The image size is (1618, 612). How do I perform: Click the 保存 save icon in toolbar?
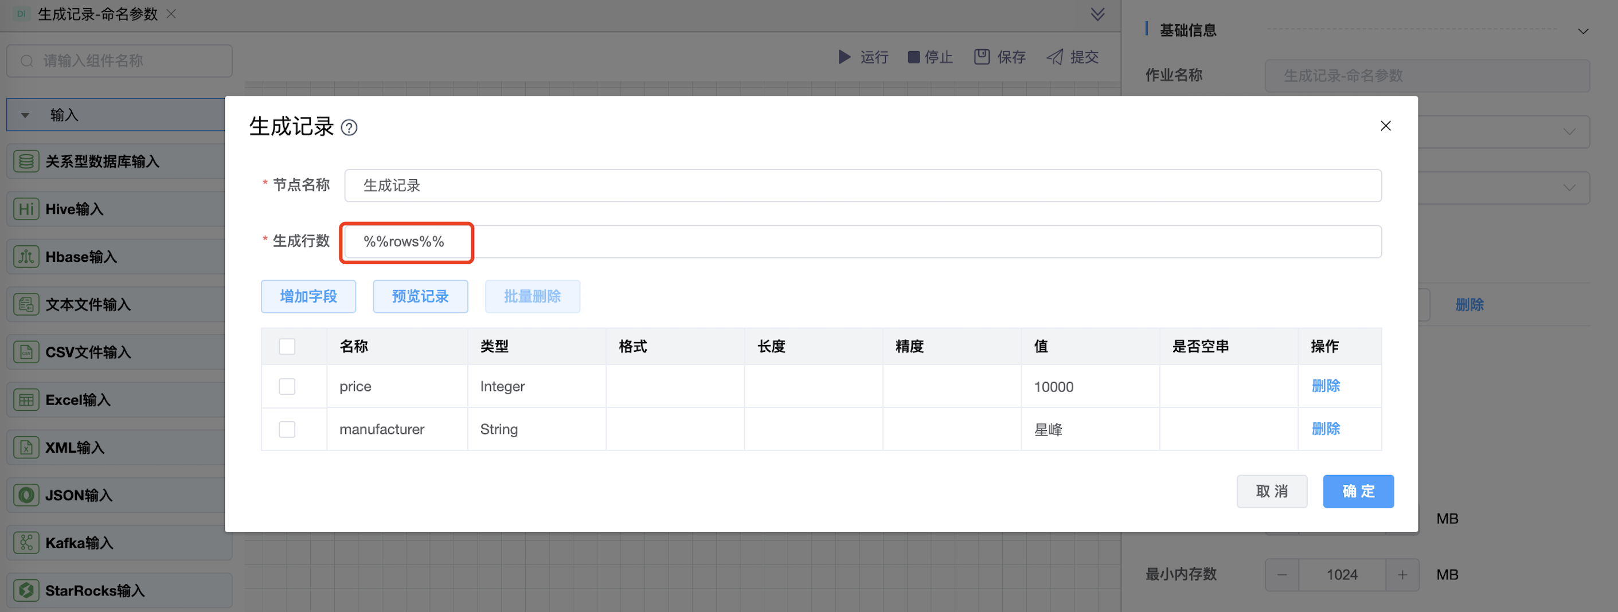pyautogui.click(x=981, y=57)
